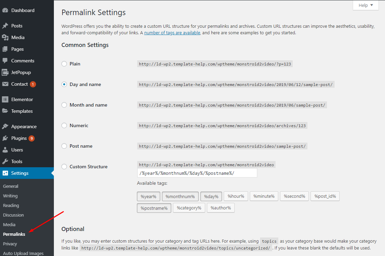Click the custom structure text field
Image resolution: width=385 pixels, height=256 pixels.
[197, 173]
